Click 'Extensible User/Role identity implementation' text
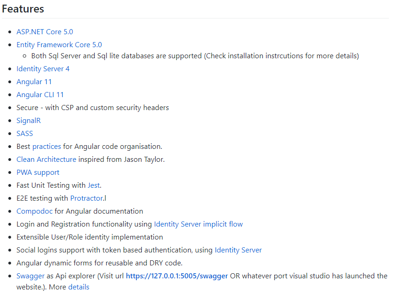Screen dimensions: 401x295 tap(90, 237)
